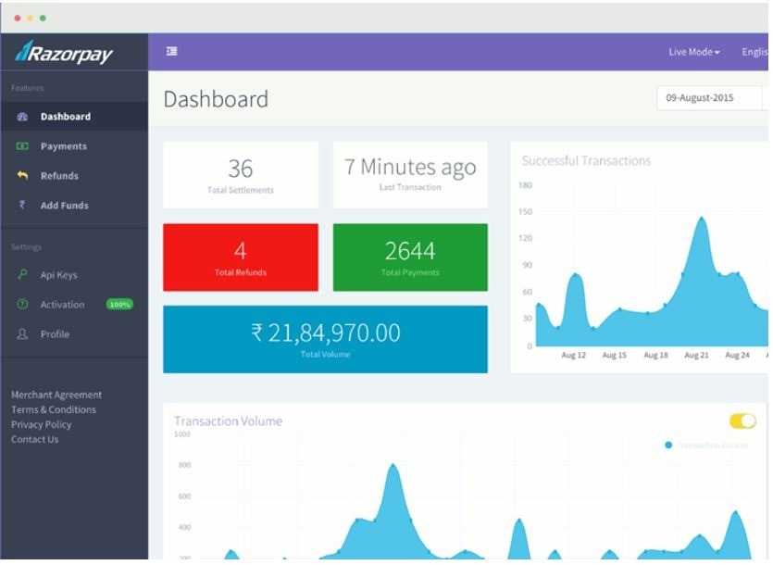The image size is (773, 565).
Task: Open the language dropdown in top bar
Action: pos(755,53)
